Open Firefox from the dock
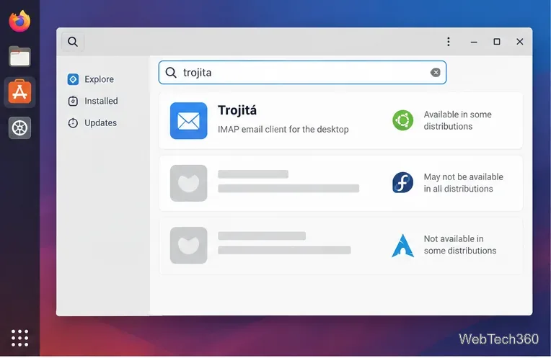This screenshot has height=358, width=551. pyautogui.click(x=19, y=21)
